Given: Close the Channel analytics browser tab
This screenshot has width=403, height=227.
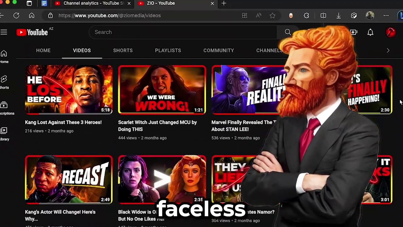Looking at the screenshot, I should (129, 3).
